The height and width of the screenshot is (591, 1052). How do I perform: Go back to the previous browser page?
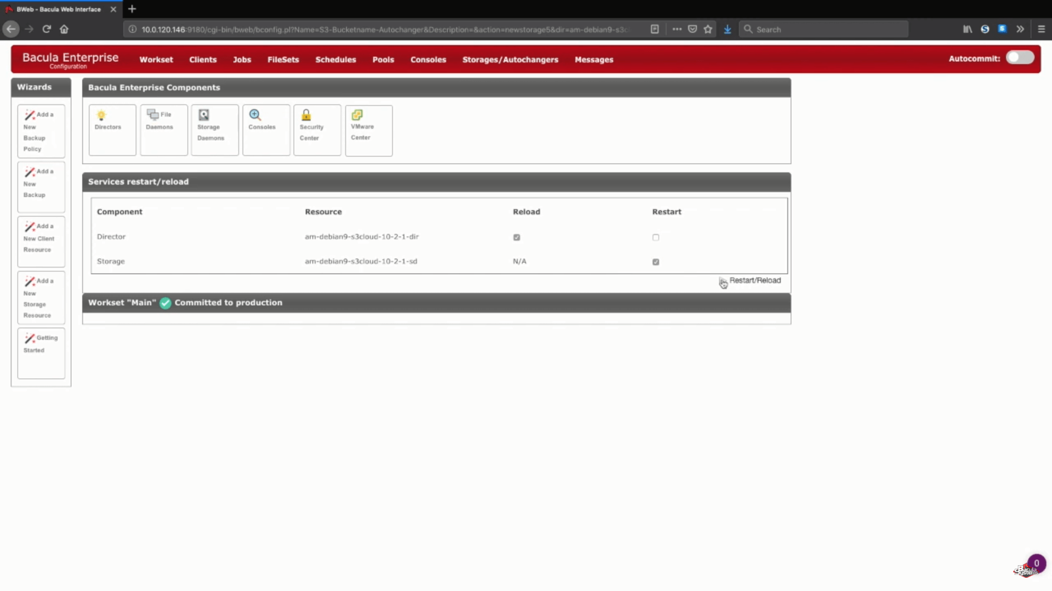pyautogui.click(x=11, y=29)
